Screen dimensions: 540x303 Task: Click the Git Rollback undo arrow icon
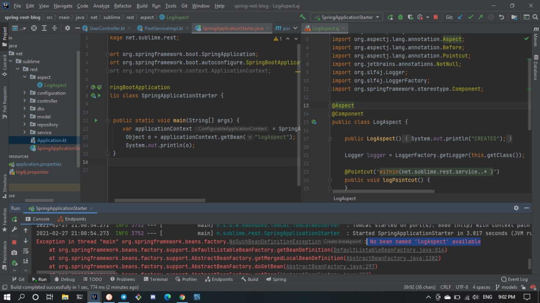[x=502, y=17]
